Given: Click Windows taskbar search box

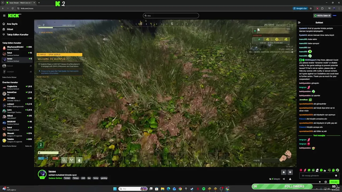Looking at the screenshot, I should [x=133, y=189].
